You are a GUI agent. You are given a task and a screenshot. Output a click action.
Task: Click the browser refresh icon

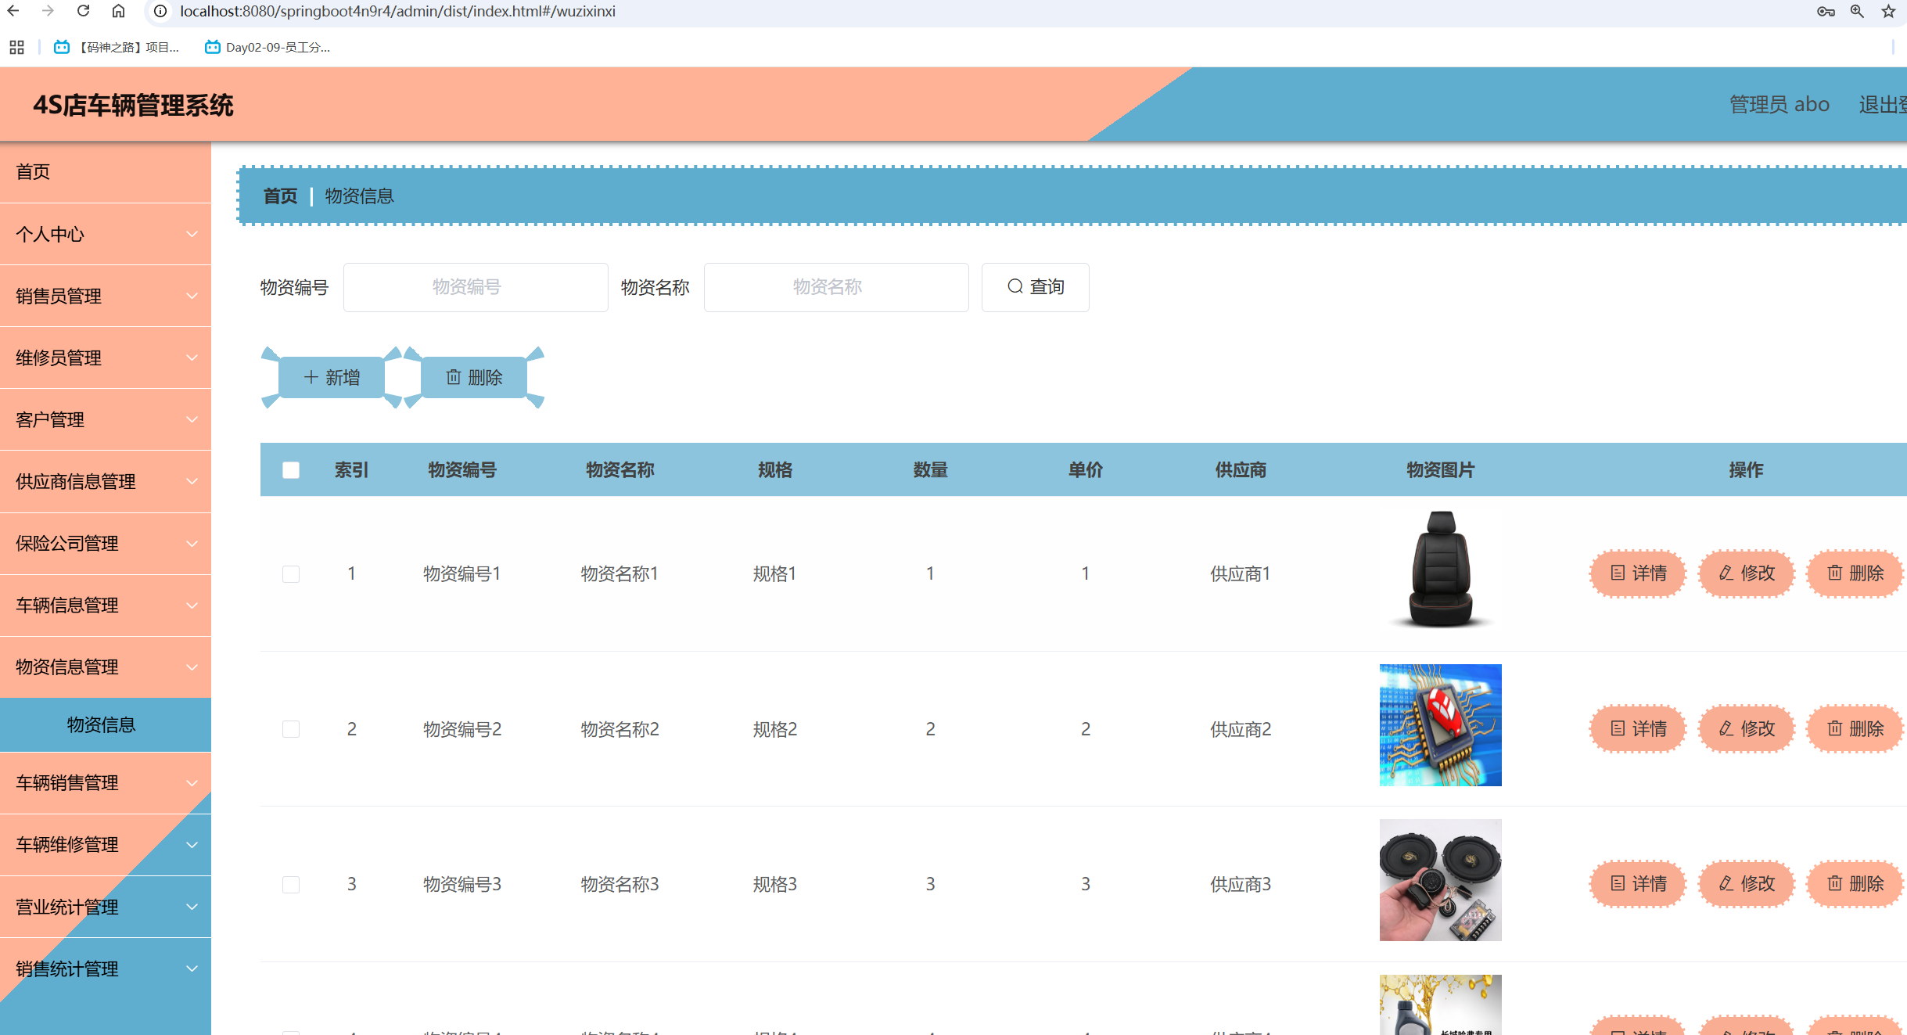[x=84, y=11]
